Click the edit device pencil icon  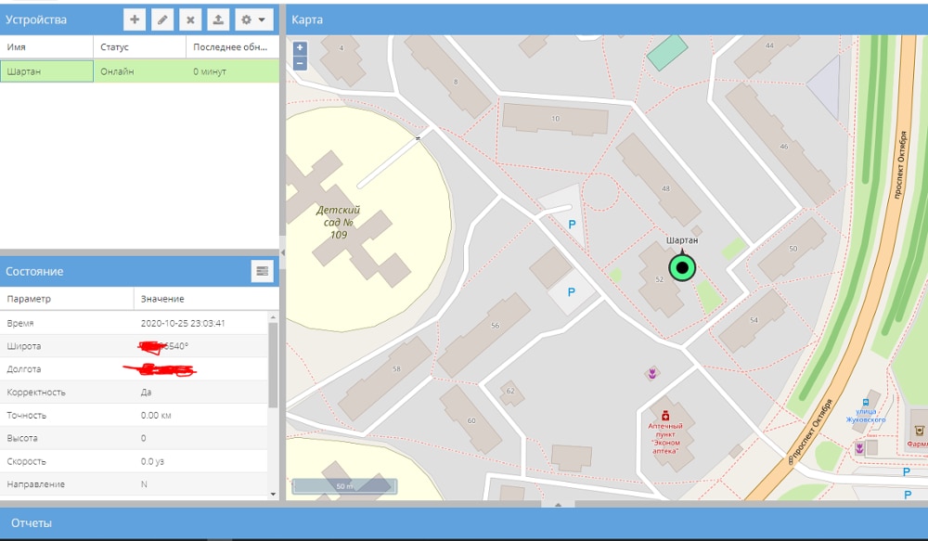pyautogui.click(x=162, y=19)
